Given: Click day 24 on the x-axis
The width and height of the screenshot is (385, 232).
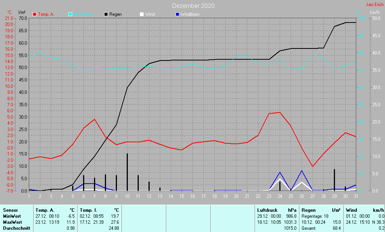Looking at the screenshot, I should [x=280, y=195].
